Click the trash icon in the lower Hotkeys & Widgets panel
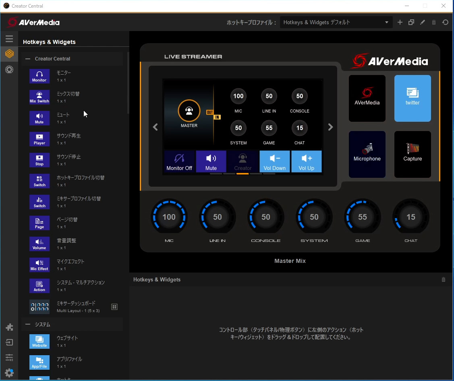The width and height of the screenshot is (454, 381). (443, 279)
